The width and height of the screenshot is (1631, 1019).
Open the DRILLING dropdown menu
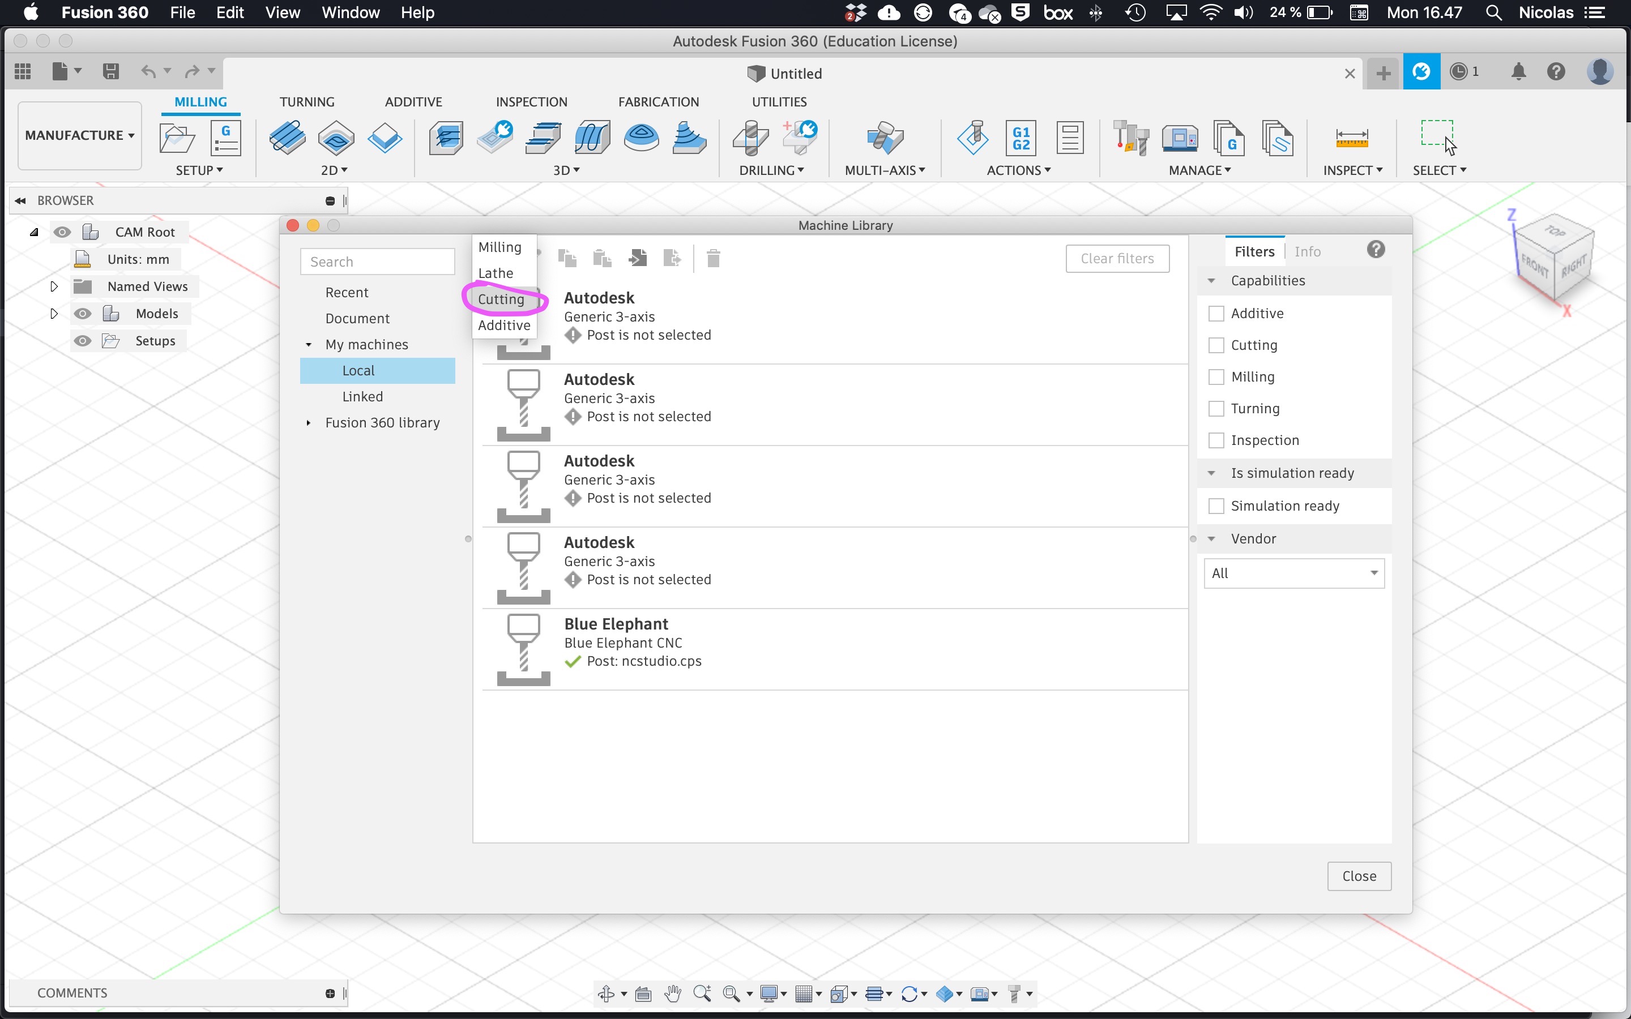click(x=771, y=170)
